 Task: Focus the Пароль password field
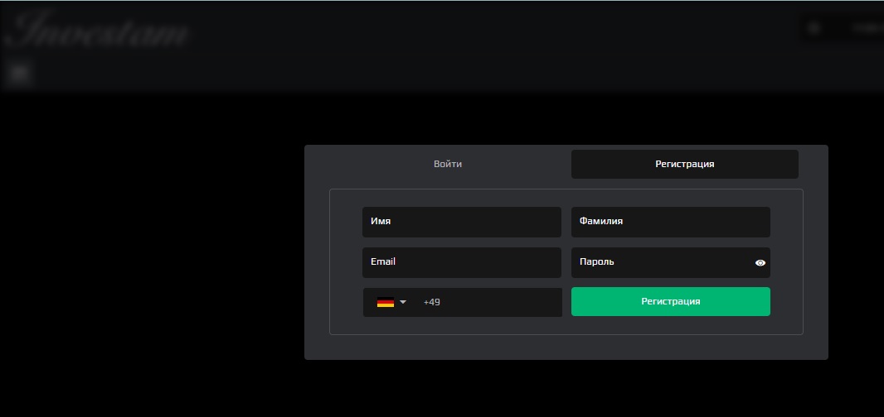click(670, 262)
